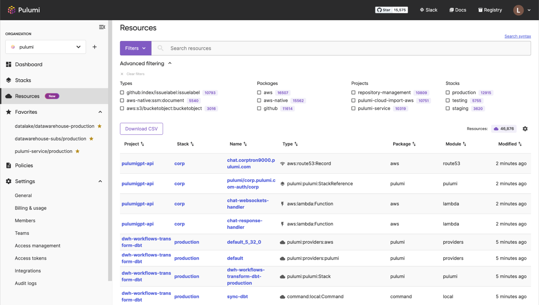The width and height of the screenshot is (539, 305).
Task: Click the sidebar vertical scrollbar
Action: (x=110, y=151)
